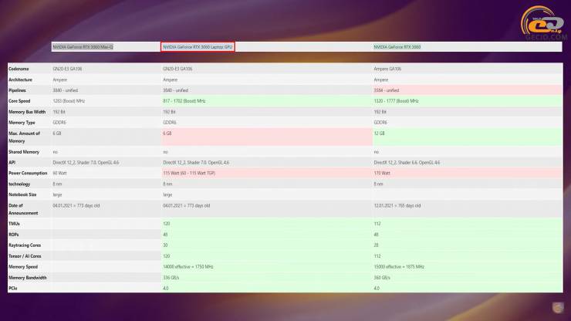
Task: Select the Power Consumption row label
Action: click(28, 173)
